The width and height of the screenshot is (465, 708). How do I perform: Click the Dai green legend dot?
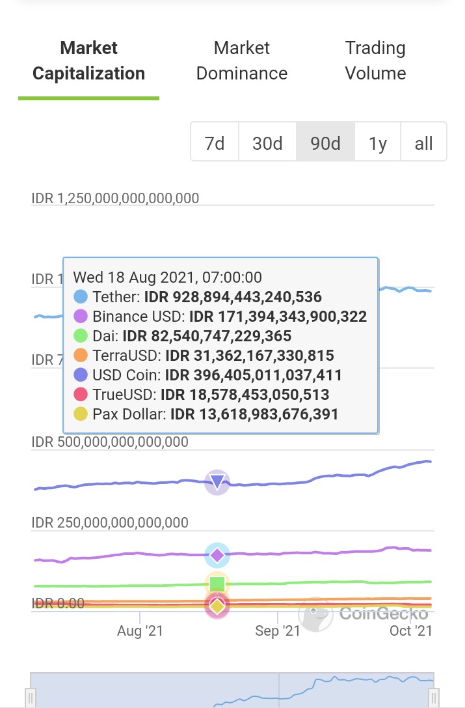pyautogui.click(x=80, y=336)
